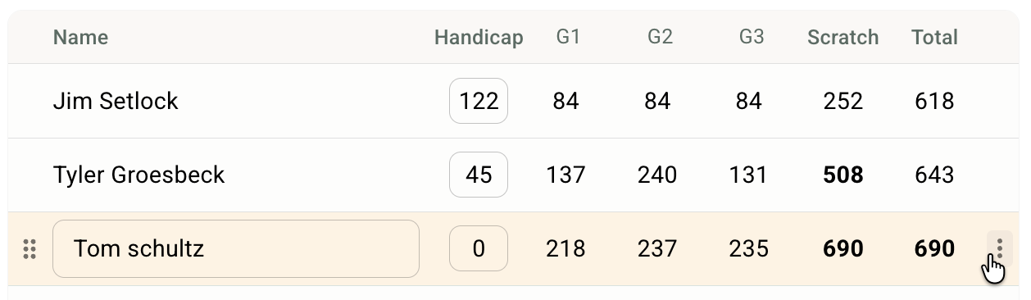The width and height of the screenshot is (1031, 300).
Task: Click Tom schultz's G3 score of 235
Action: pyautogui.click(x=749, y=248)
